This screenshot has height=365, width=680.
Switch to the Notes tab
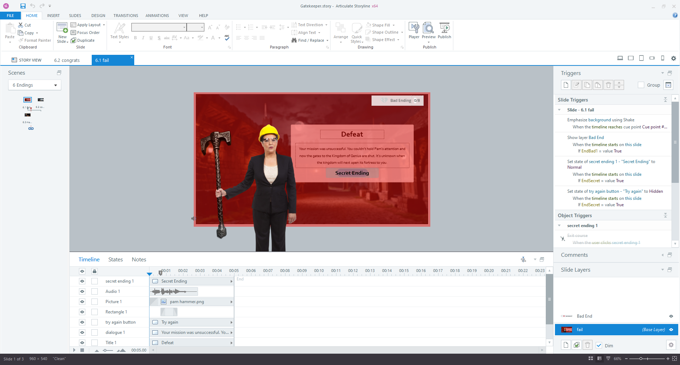tap(139, 260)
